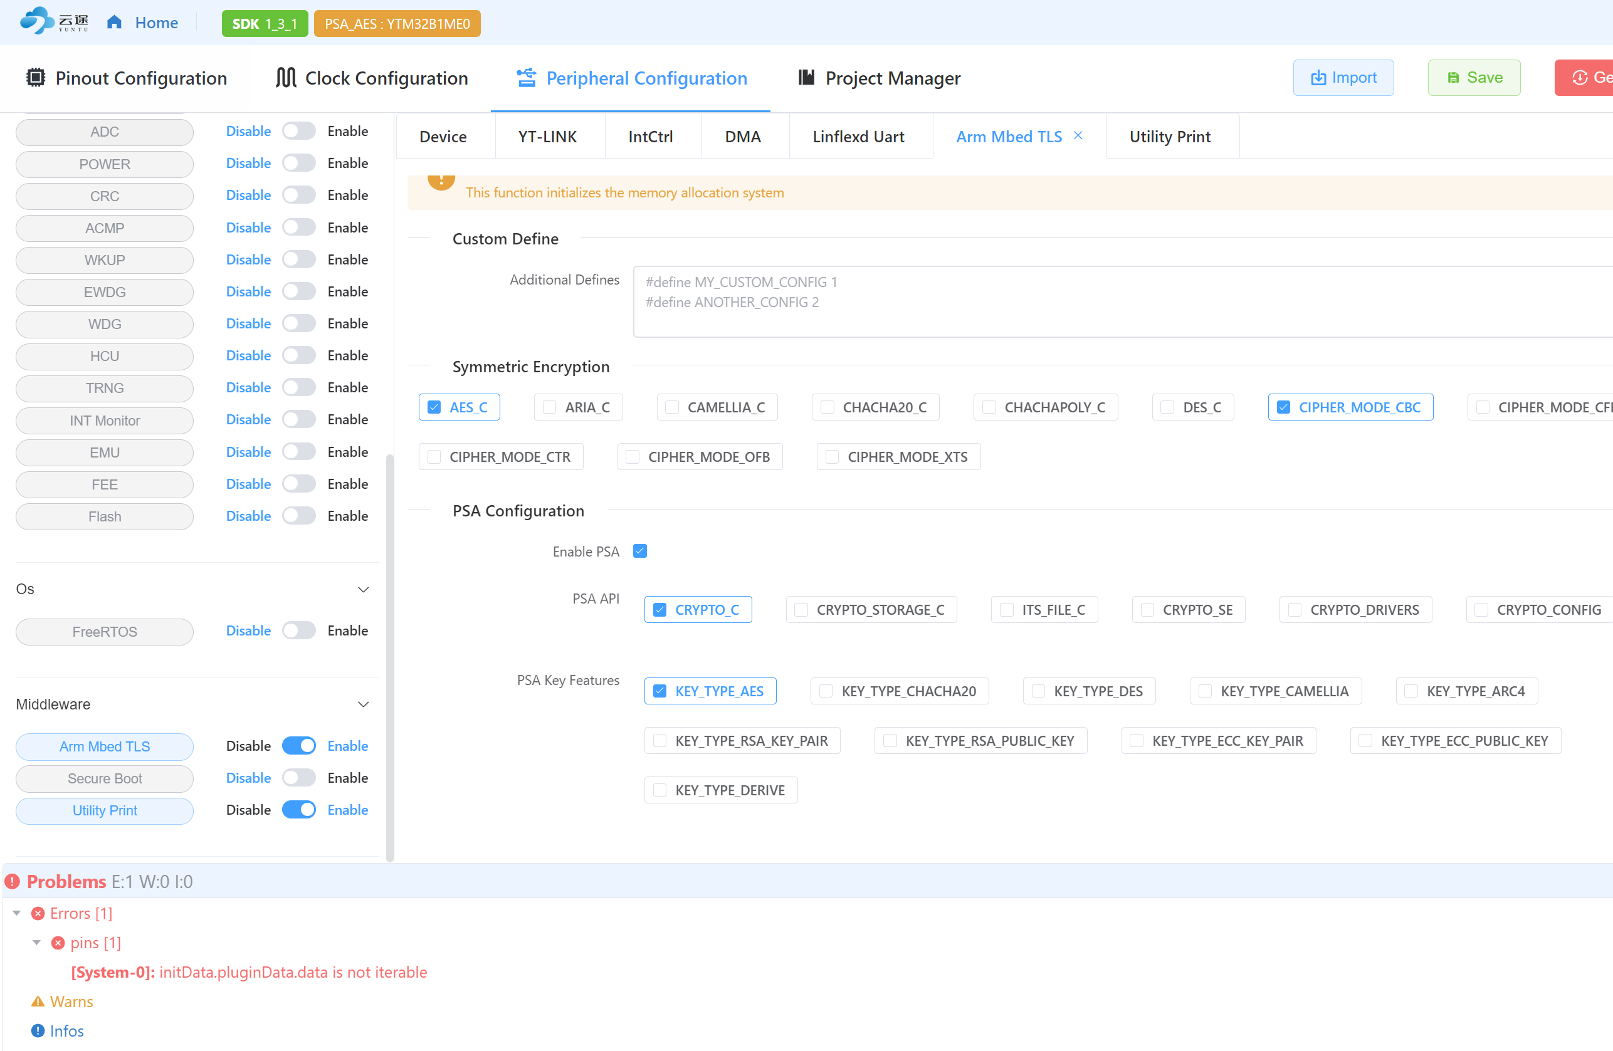The height and width of the screenshot is (1051, 1613).
Task: Select the HCU module button
Action: (104, 357)
